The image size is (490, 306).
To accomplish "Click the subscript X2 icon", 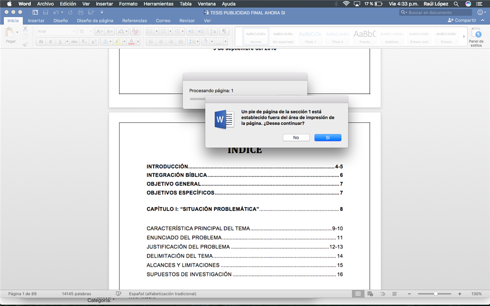I will (84, 42).
